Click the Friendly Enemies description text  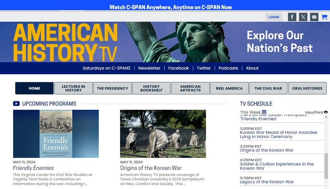click(x=53, y=179)
